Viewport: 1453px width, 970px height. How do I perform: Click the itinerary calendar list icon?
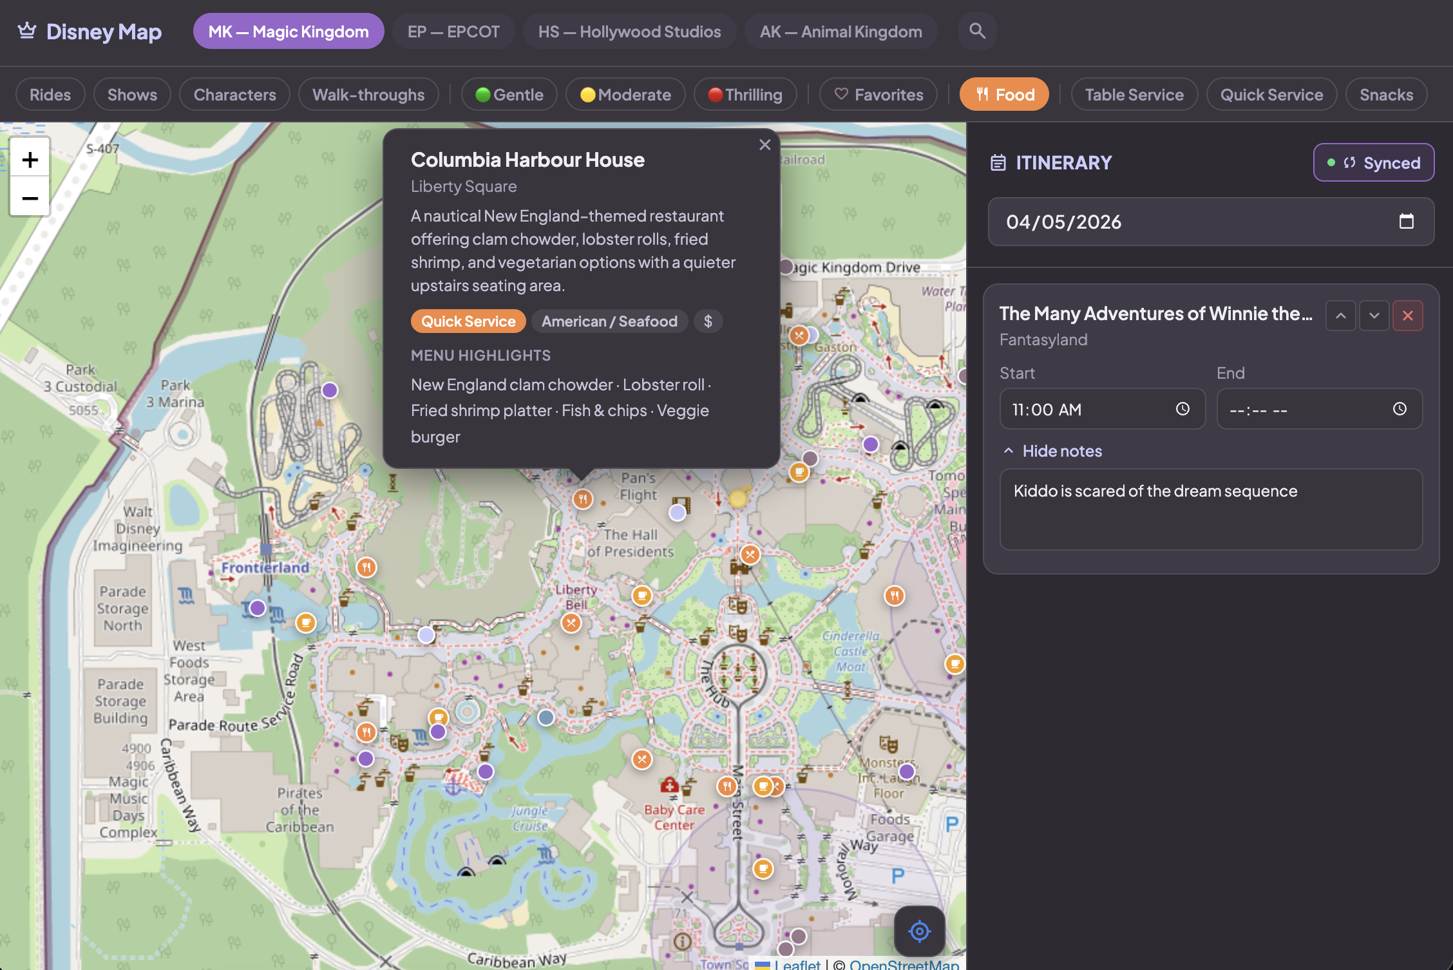[x=998, y=162]
